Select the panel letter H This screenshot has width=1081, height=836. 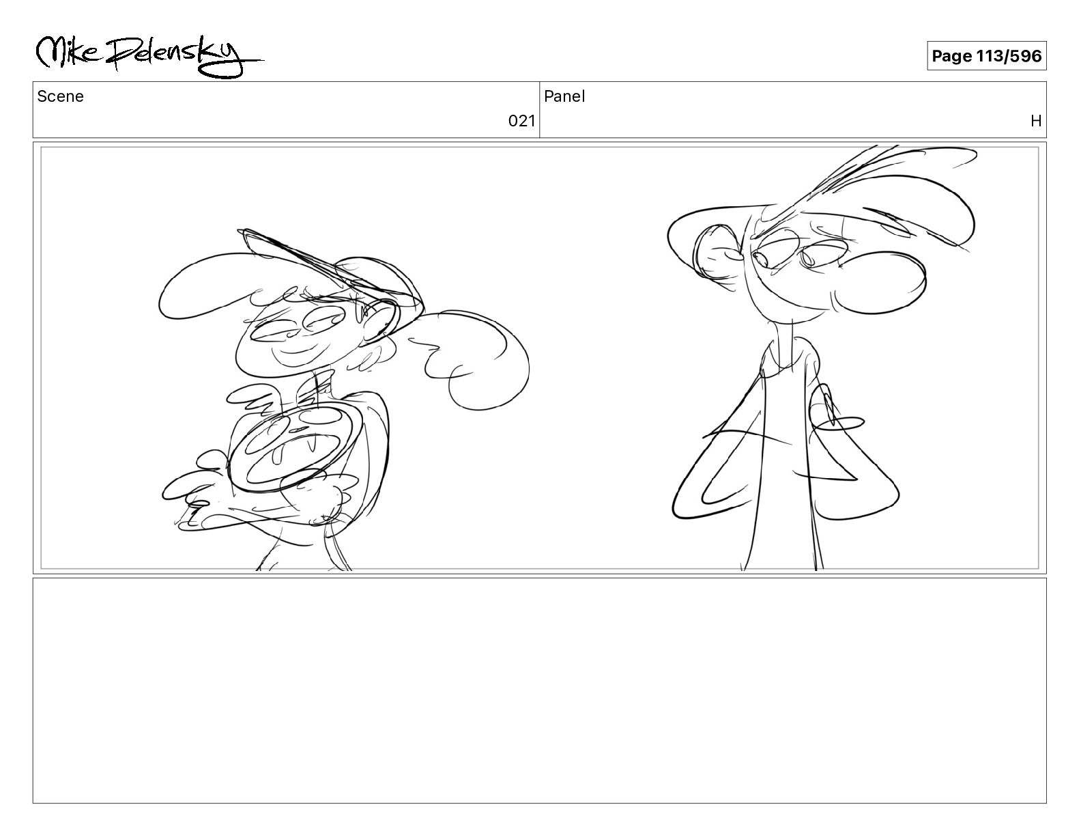1036,121
